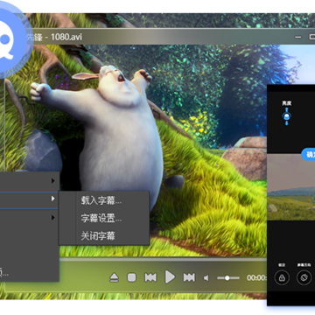Click the playback progress bar above controls
The width and height of the screenshot is (315, 315).
click(x=164, y=259)
